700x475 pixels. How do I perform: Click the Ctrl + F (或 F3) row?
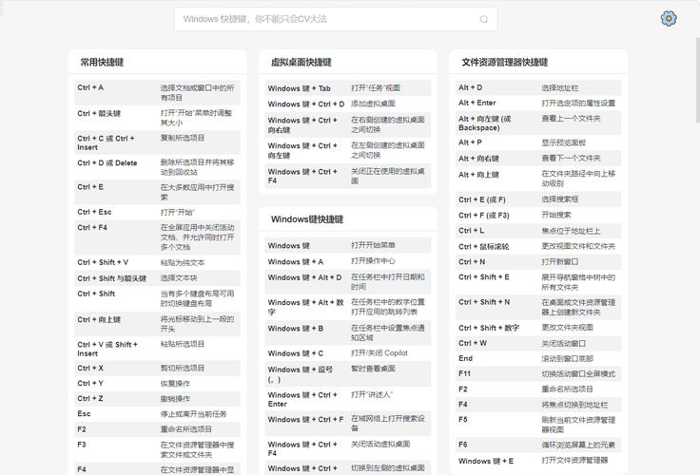538,215
